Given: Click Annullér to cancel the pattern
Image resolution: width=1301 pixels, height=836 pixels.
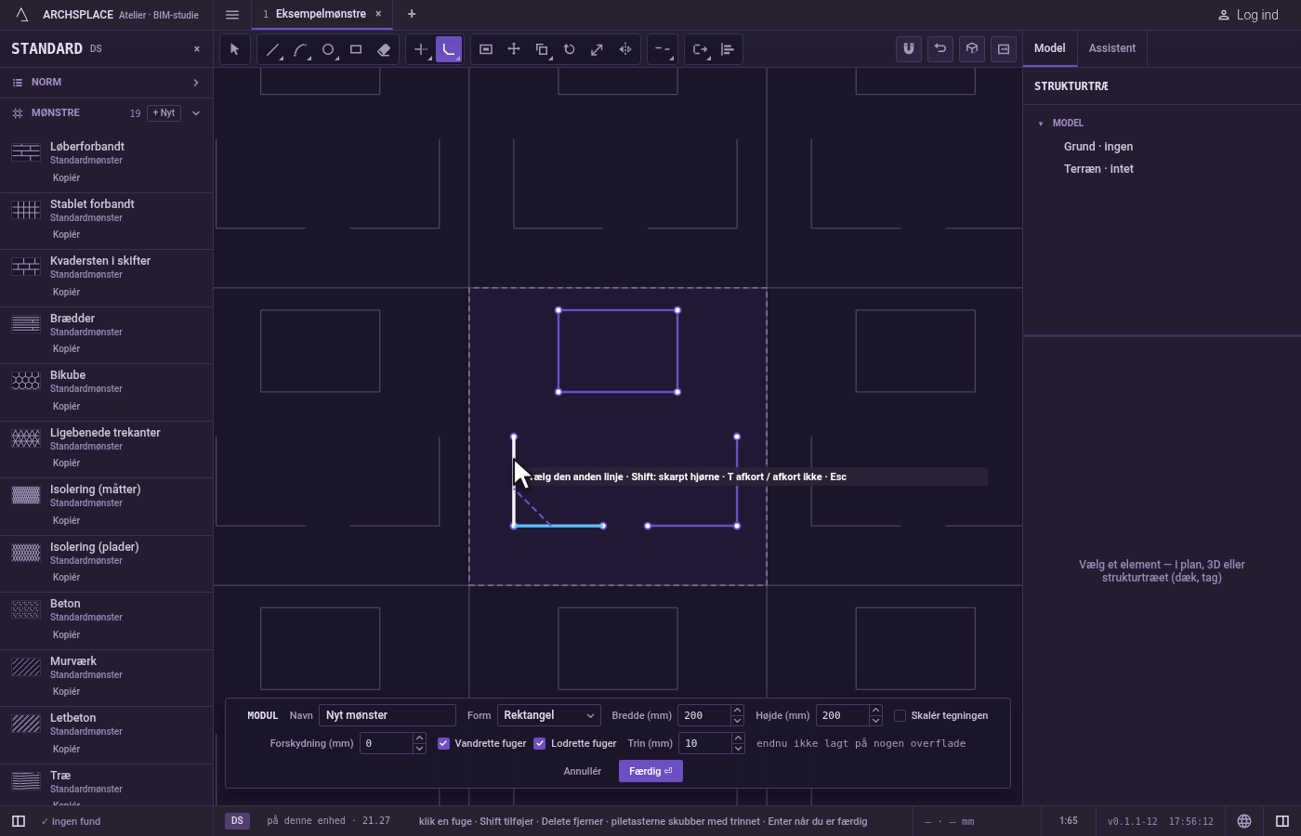Looking at the screenshot, I should click(x=583, y=771).
